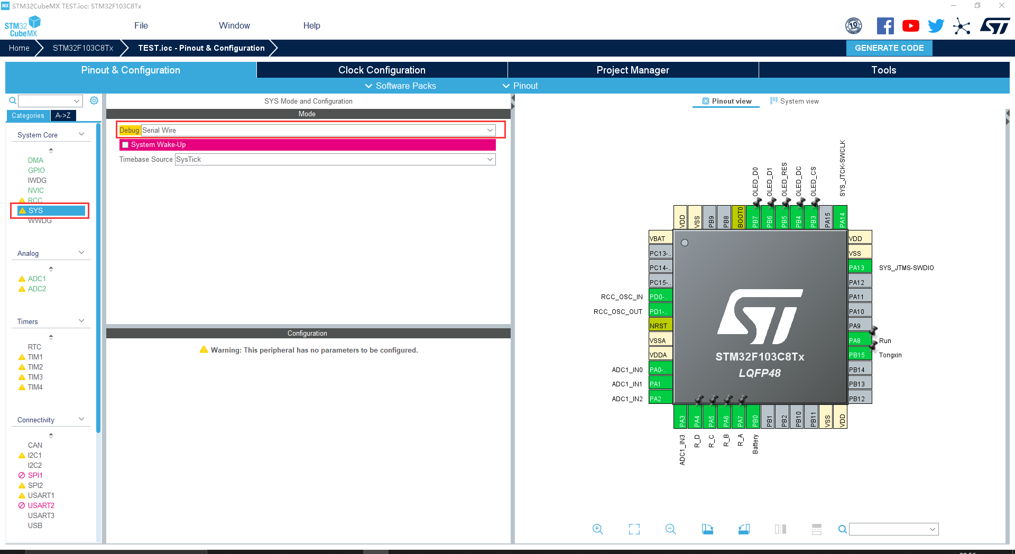Viewport: 1015px width, 554px height.
Task: Click the STM32F103C8Tx breadcrumb
Action: (x=83, y=48)
